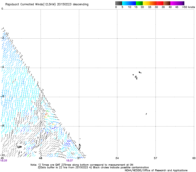The height and width of the screenshot is (172, 196).
Task: Select the "40" label under the color scale
Action: [170, 7]
